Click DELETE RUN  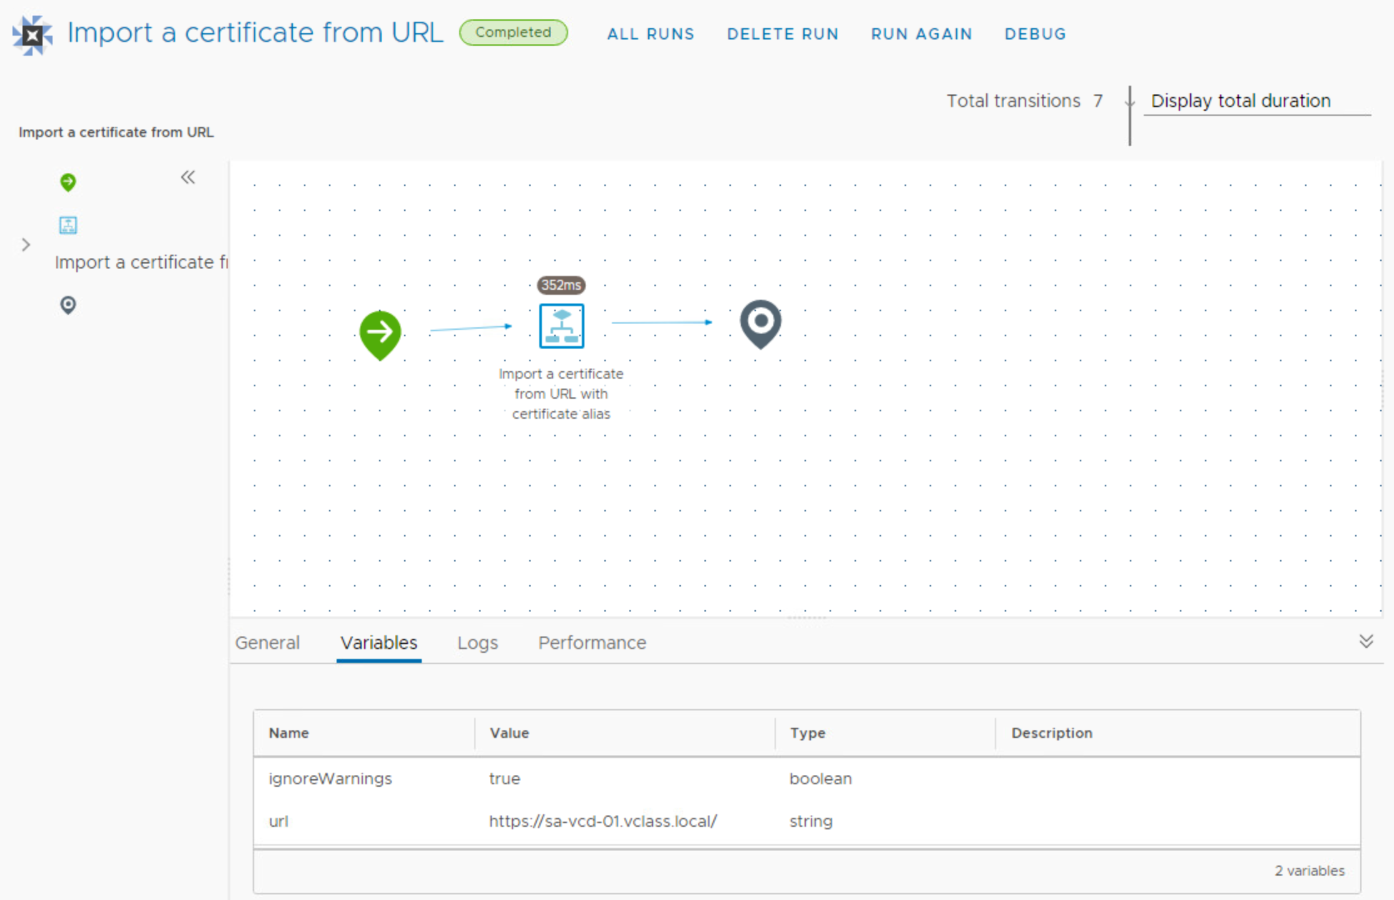(783, 34)
